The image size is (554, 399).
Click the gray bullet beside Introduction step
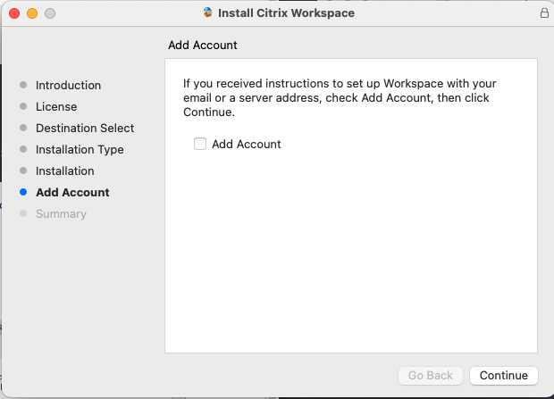pyautogui.click(x=23, y=86)
